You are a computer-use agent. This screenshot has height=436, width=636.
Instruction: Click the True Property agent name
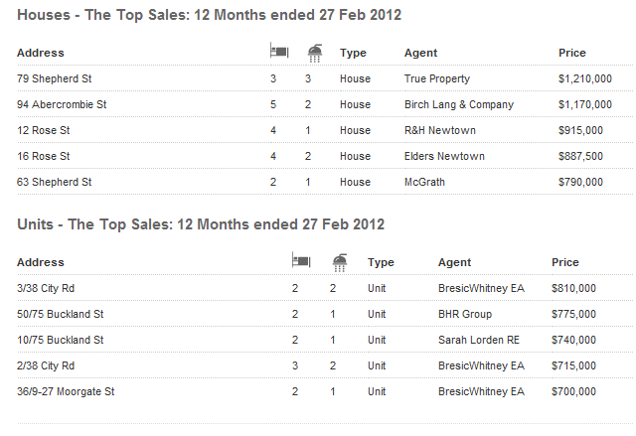[x=437, y=78]
